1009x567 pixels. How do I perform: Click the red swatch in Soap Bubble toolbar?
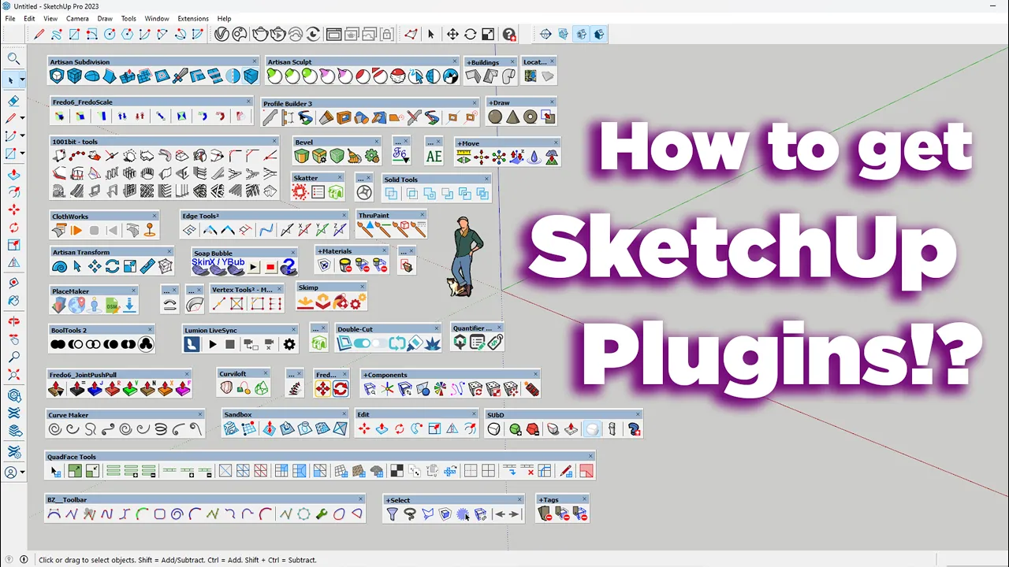270,267
